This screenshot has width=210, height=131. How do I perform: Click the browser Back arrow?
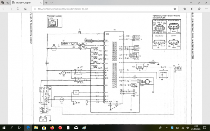pyautogui.click(x=4, y=9)
